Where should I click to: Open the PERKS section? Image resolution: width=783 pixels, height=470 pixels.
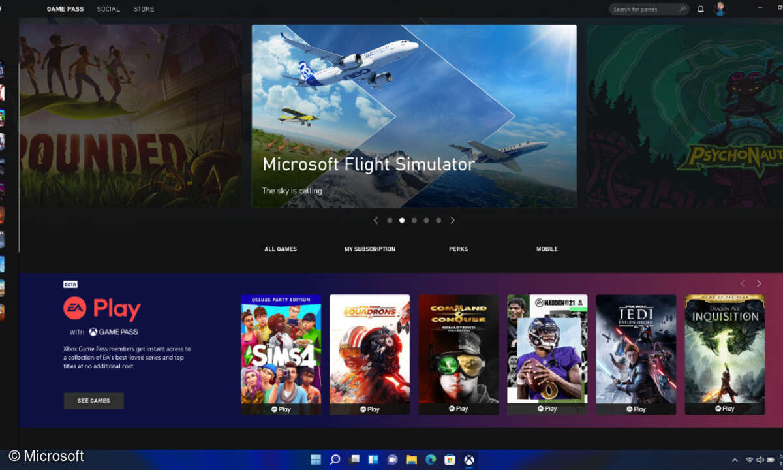pyautogui.click(x=458, y=249)
